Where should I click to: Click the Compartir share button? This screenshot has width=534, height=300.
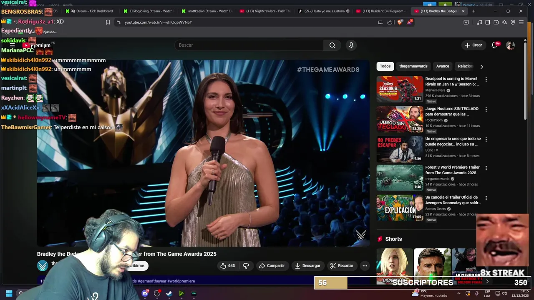click(272, 265)
